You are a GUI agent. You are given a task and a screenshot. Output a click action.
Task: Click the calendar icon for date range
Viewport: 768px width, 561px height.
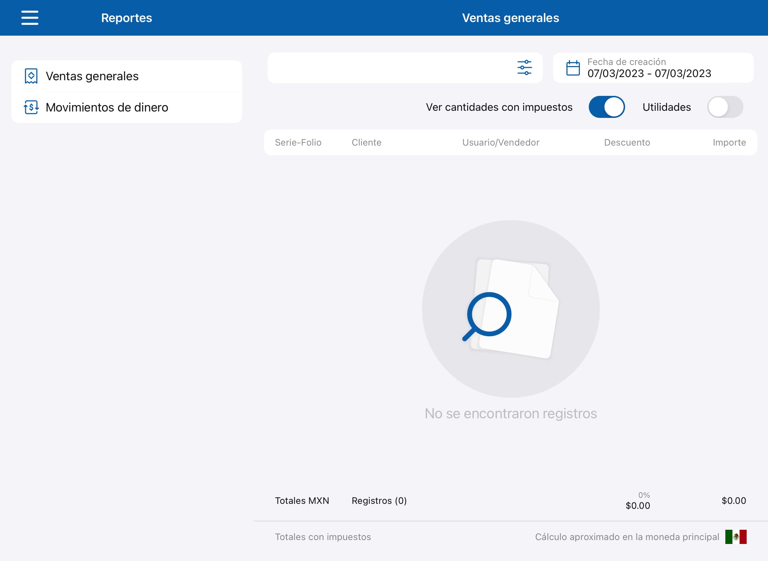[x=573, y=68]
